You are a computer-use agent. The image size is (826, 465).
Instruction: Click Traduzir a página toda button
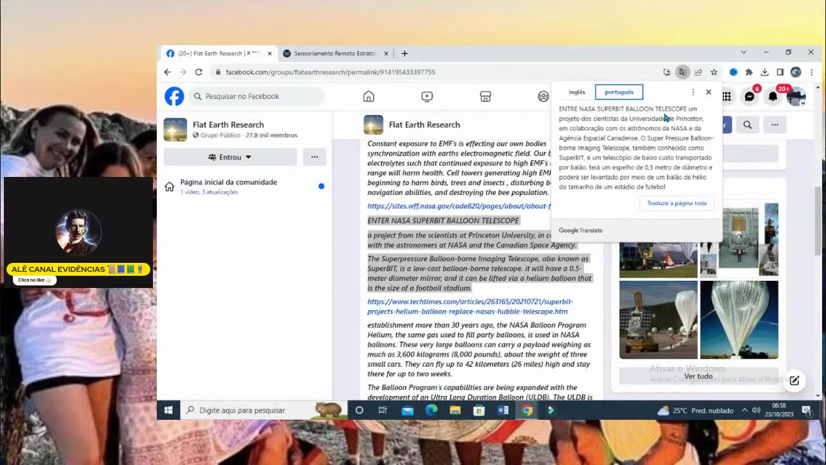pyautogui.click(x=677, y=203)
